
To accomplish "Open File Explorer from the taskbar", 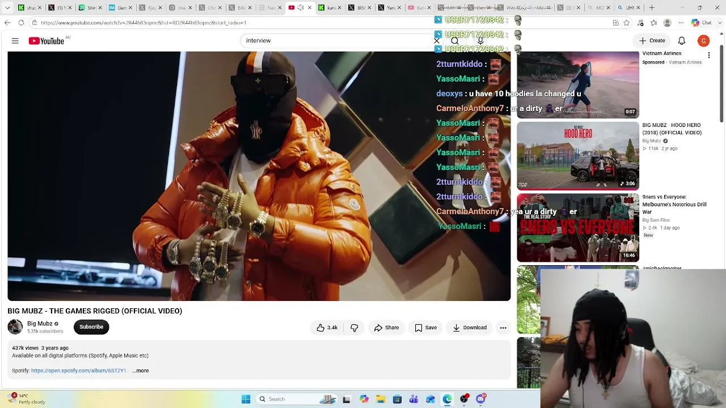I will (x=381, y=399).
